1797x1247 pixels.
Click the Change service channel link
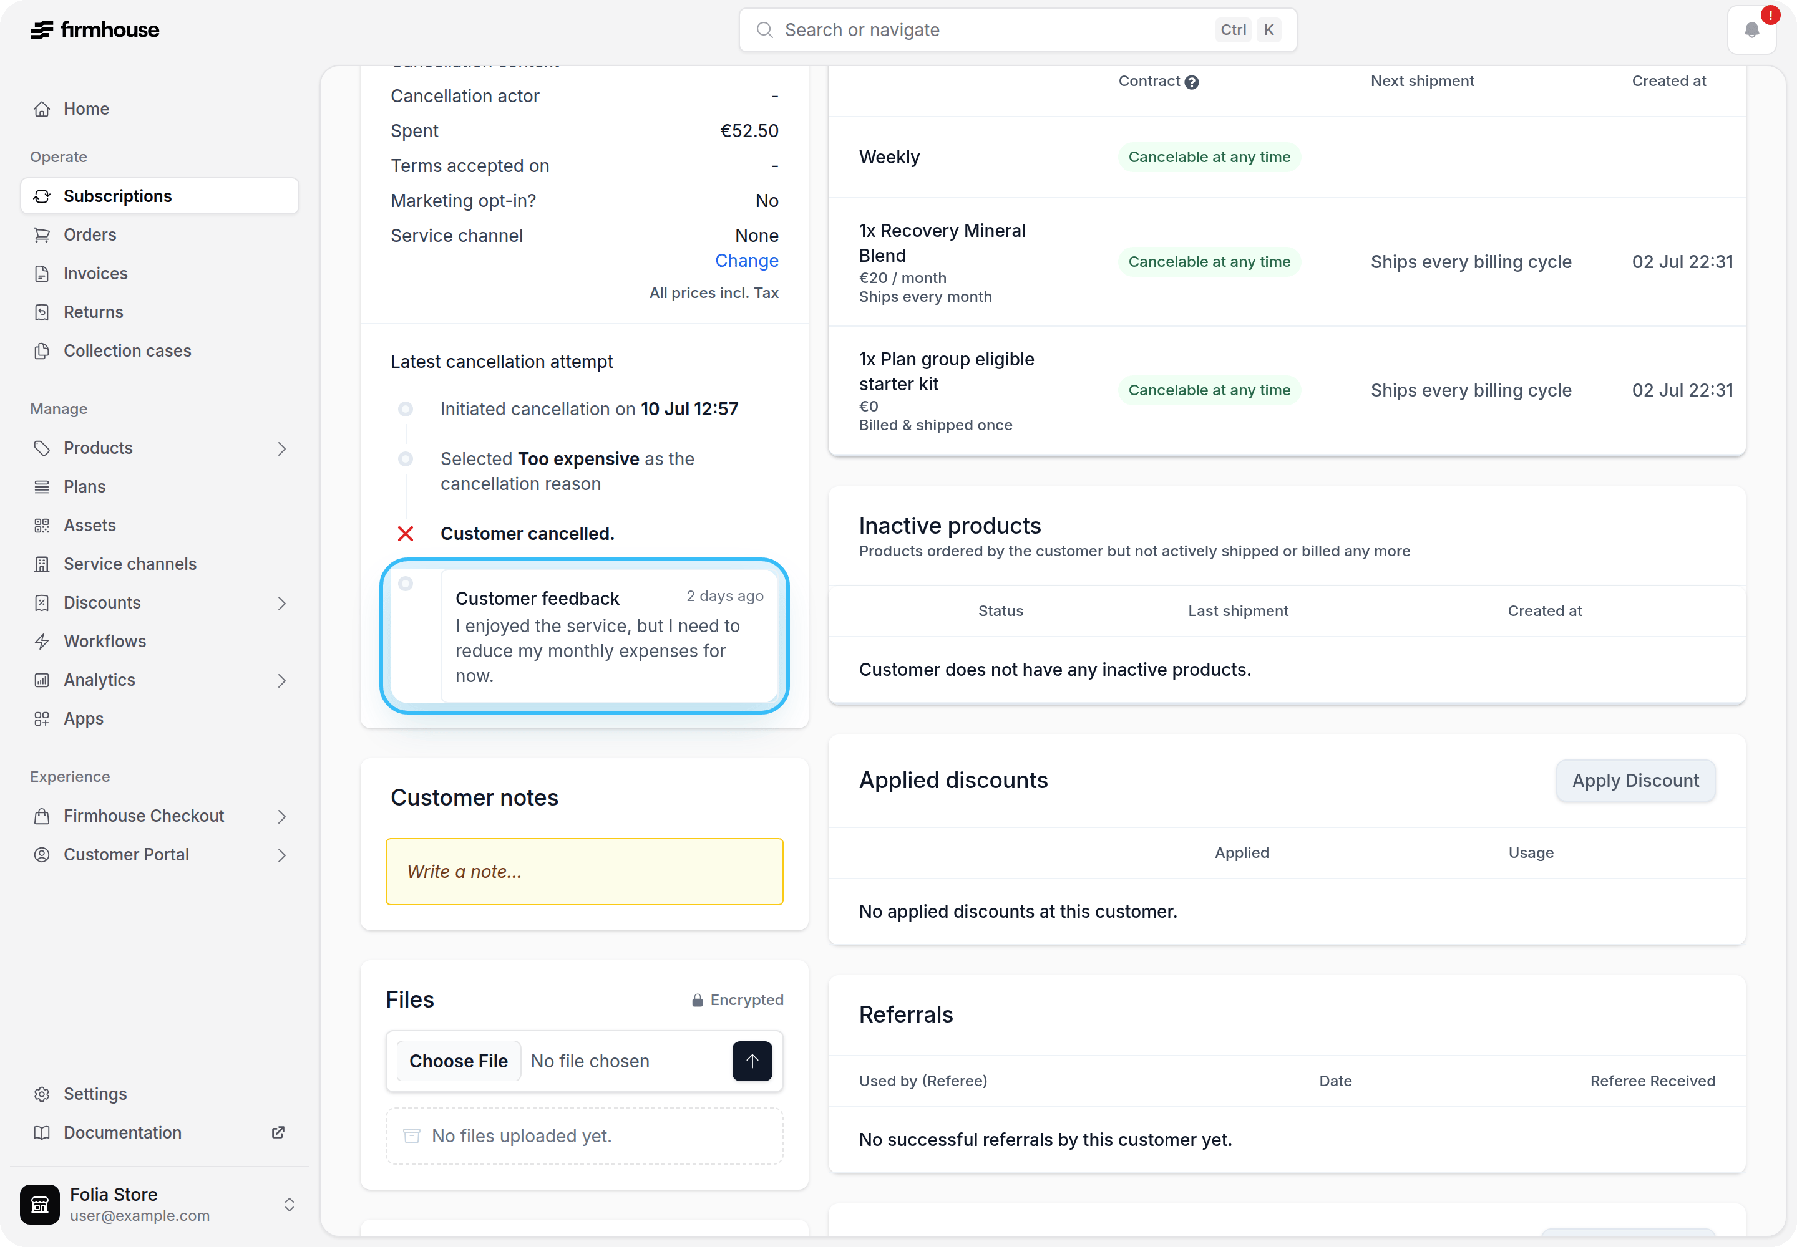(x=746, y=260)
